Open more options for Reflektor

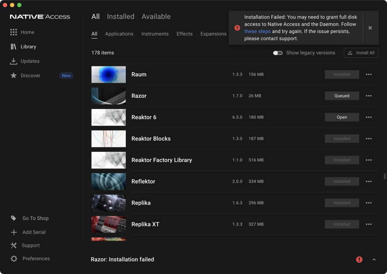pos(369,182)
